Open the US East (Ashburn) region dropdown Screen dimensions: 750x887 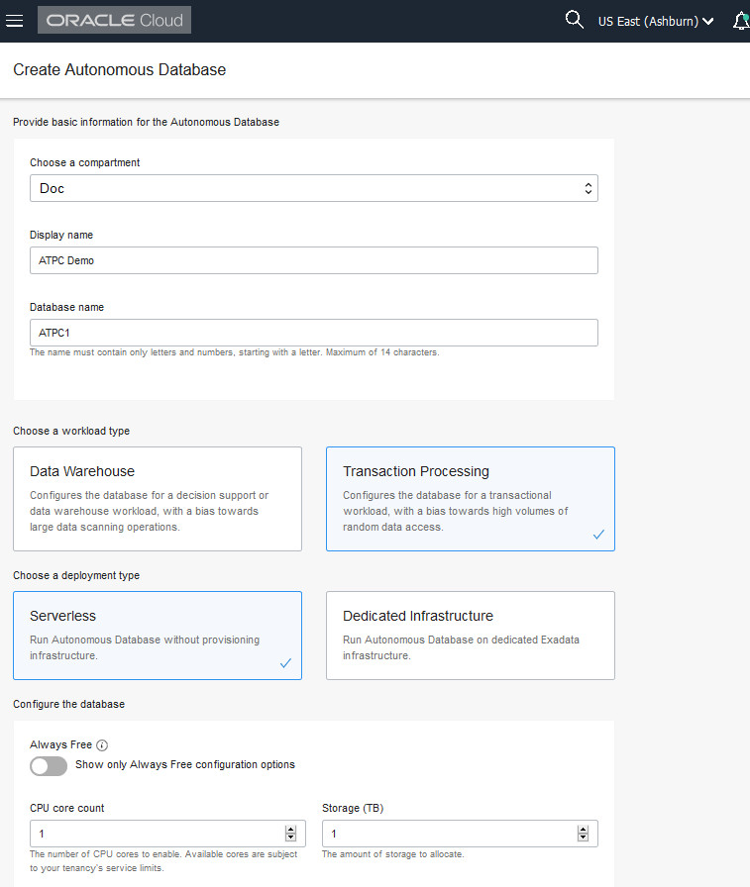point(656,22)
